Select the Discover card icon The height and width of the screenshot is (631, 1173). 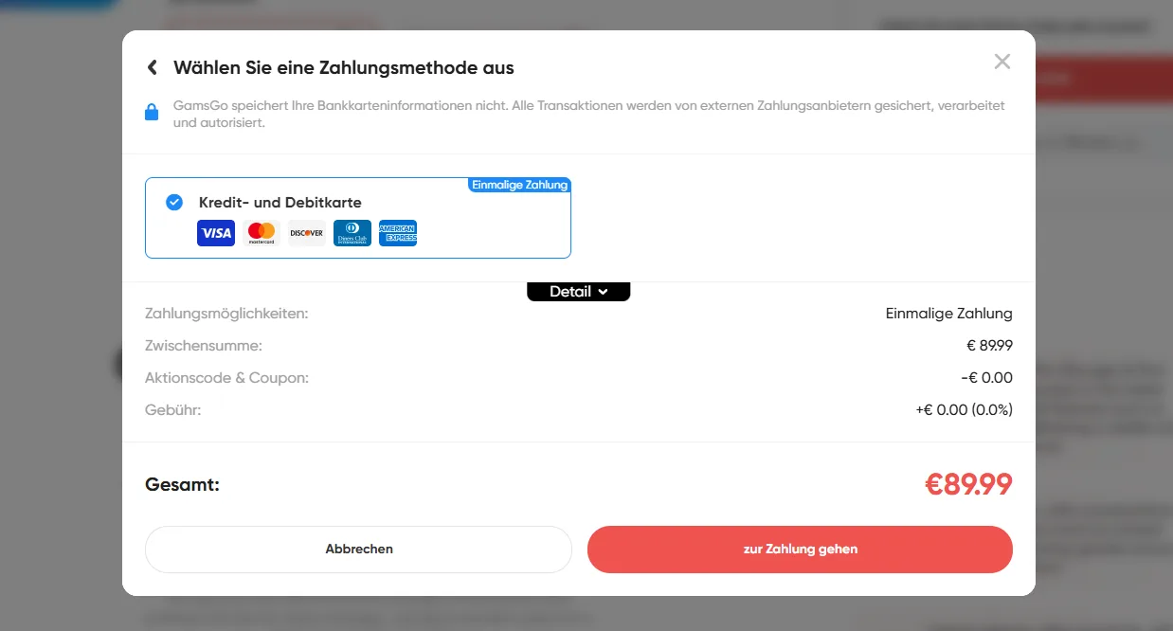306,233
